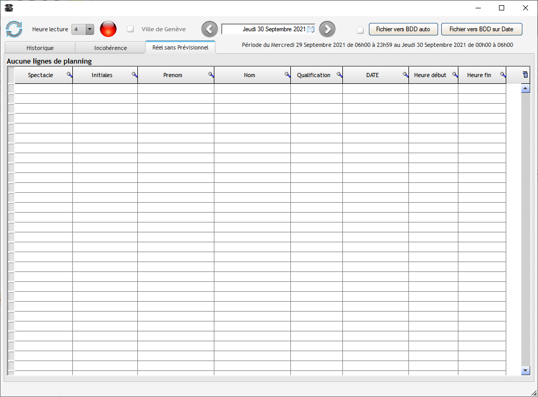Click the DATE column search magnifier

(405, 75)
